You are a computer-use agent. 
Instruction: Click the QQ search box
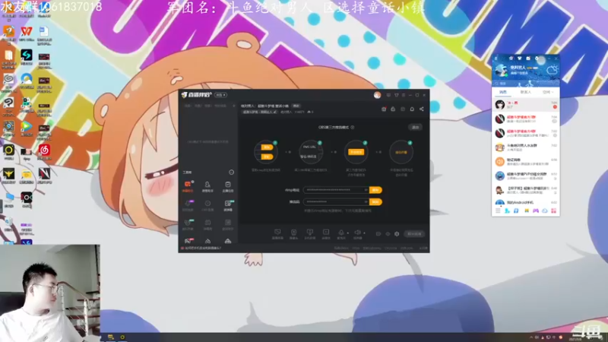point(525,84)
